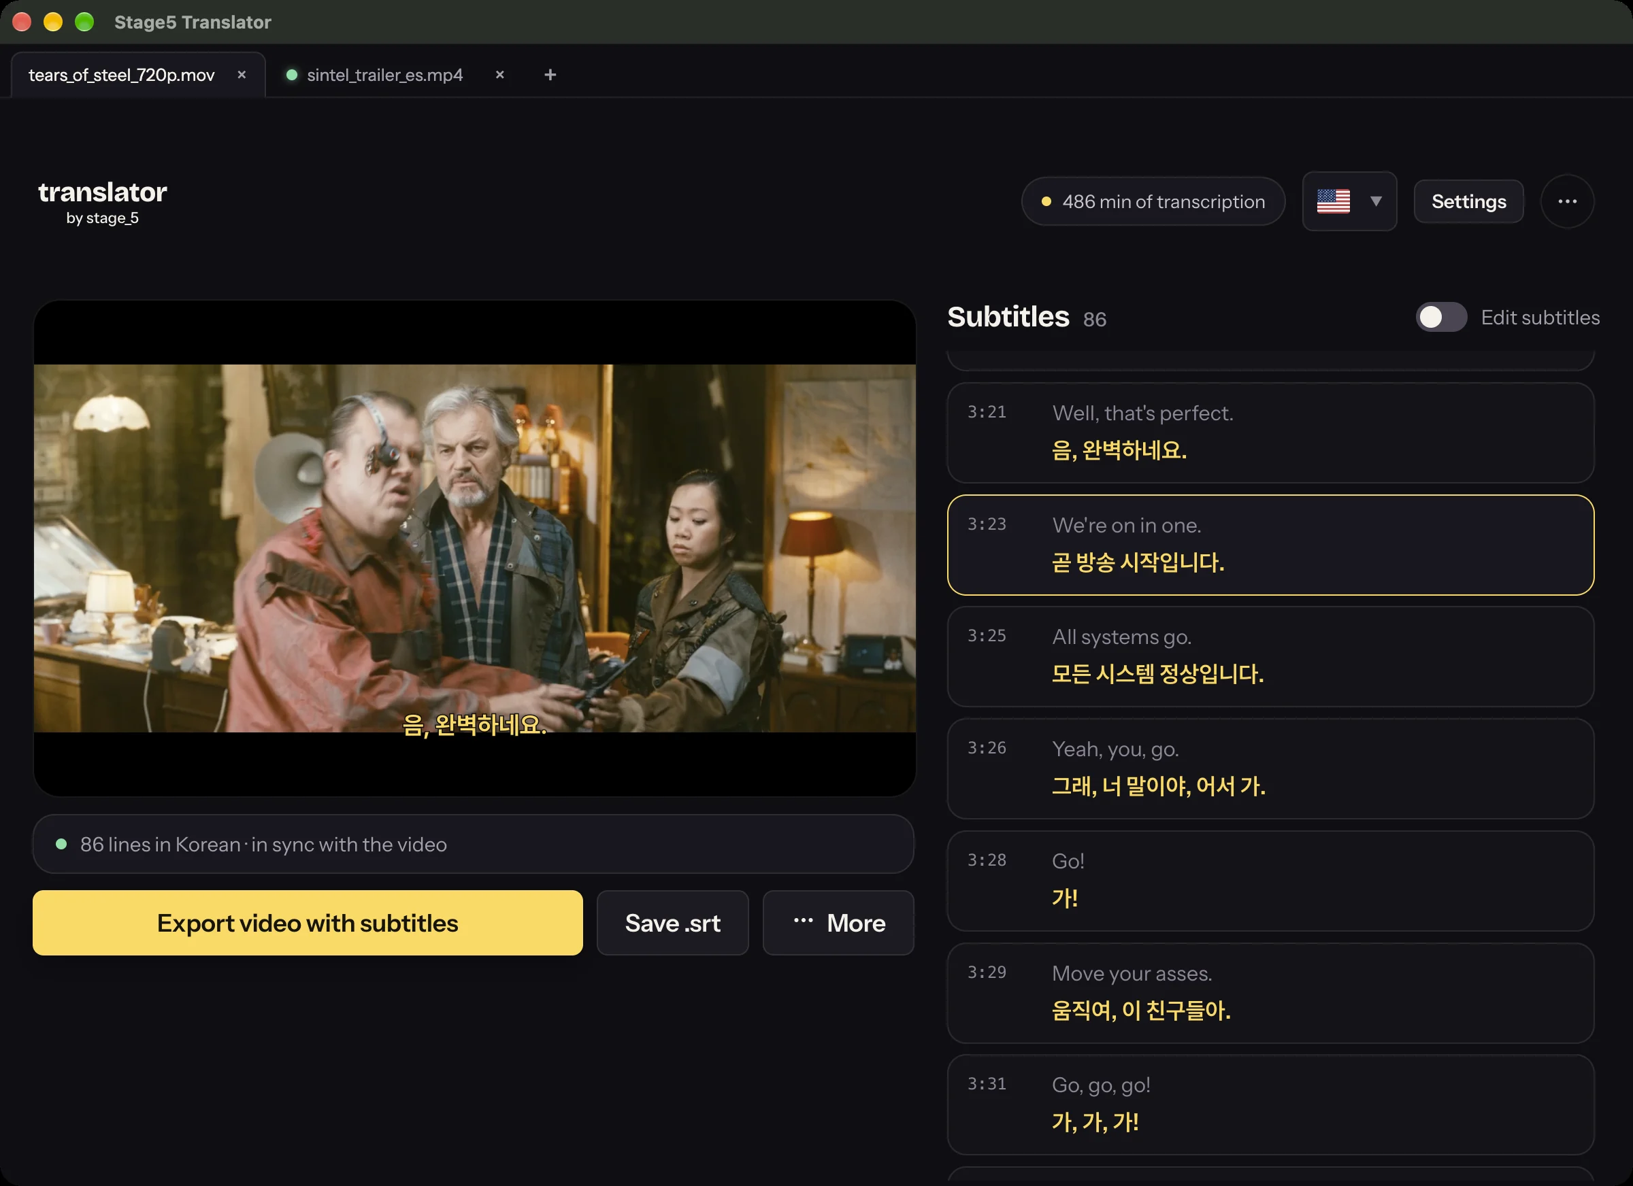Click the Subtitles heading count 86
1633x1186 pixels.
coord(1094,320)
